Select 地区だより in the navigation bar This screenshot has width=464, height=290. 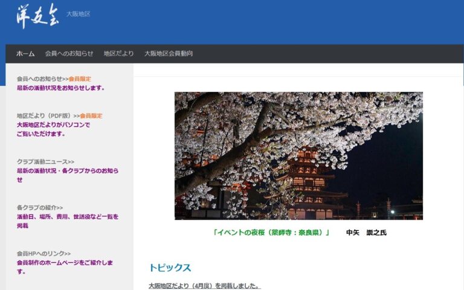pos(118,54)
